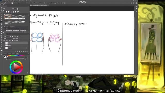Toggle brush settings panel in options bar
165x93 pixels.
coord(12,3)
